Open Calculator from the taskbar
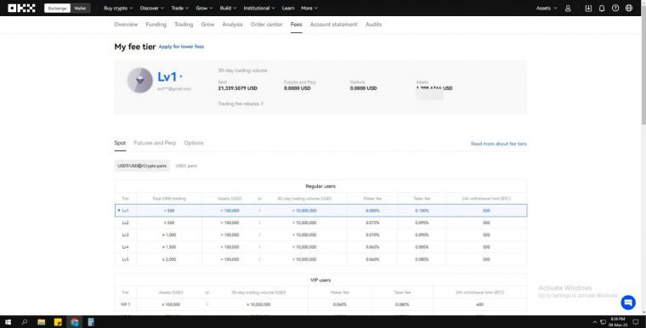The width and height of the screenshot is (646, 328). (x=91, y=322)
